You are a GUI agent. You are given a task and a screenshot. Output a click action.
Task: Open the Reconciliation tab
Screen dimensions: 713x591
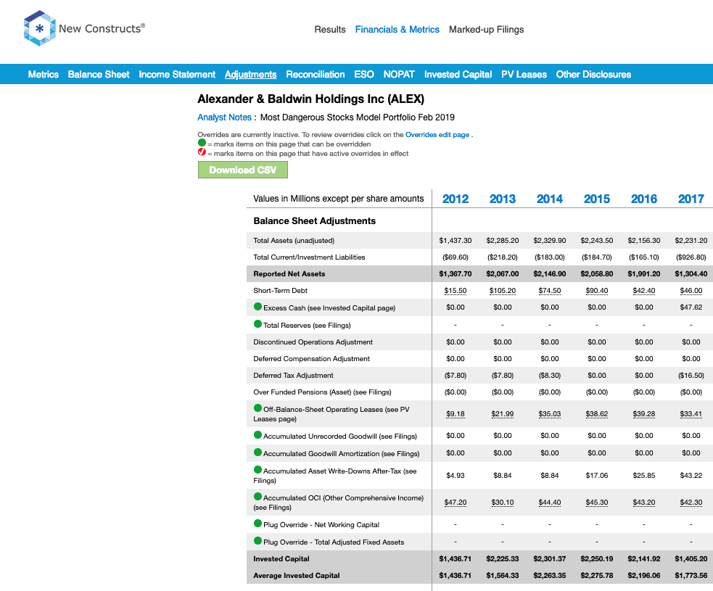pos(315,75)
